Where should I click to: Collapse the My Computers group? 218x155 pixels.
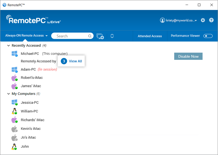coord(9,94)
